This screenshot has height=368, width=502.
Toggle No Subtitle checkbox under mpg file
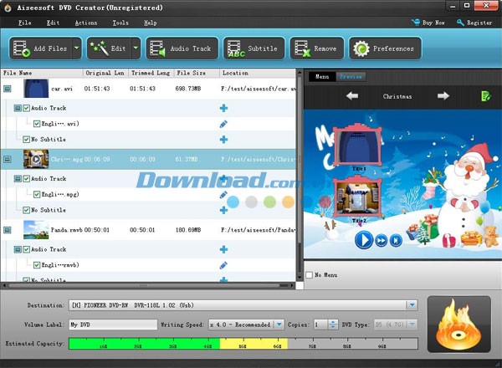point(26,210)
